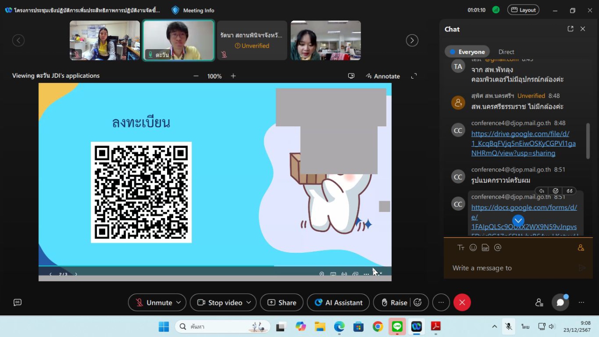Quote the hovered chat message
This screenshot has width=599, height=337.
coord(570,191)
